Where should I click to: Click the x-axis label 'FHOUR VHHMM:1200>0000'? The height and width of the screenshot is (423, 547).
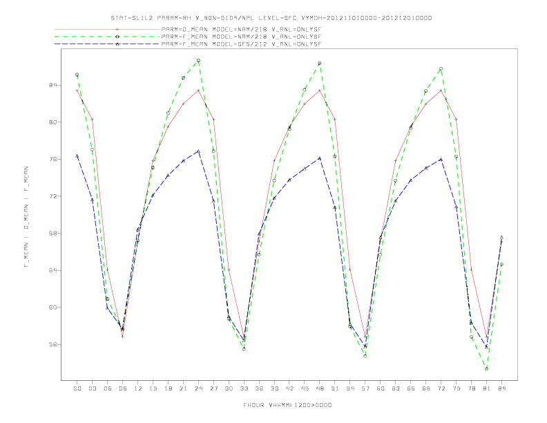click(x=287, y=405)
